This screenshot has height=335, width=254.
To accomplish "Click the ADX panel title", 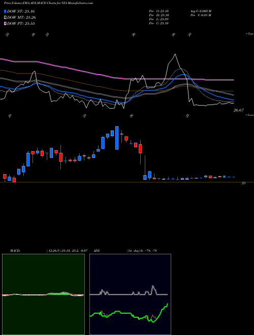I will [x=97, y=250].
